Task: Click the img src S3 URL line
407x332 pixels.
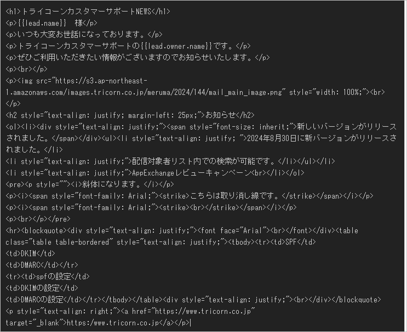Action: [x=77, y=81]
